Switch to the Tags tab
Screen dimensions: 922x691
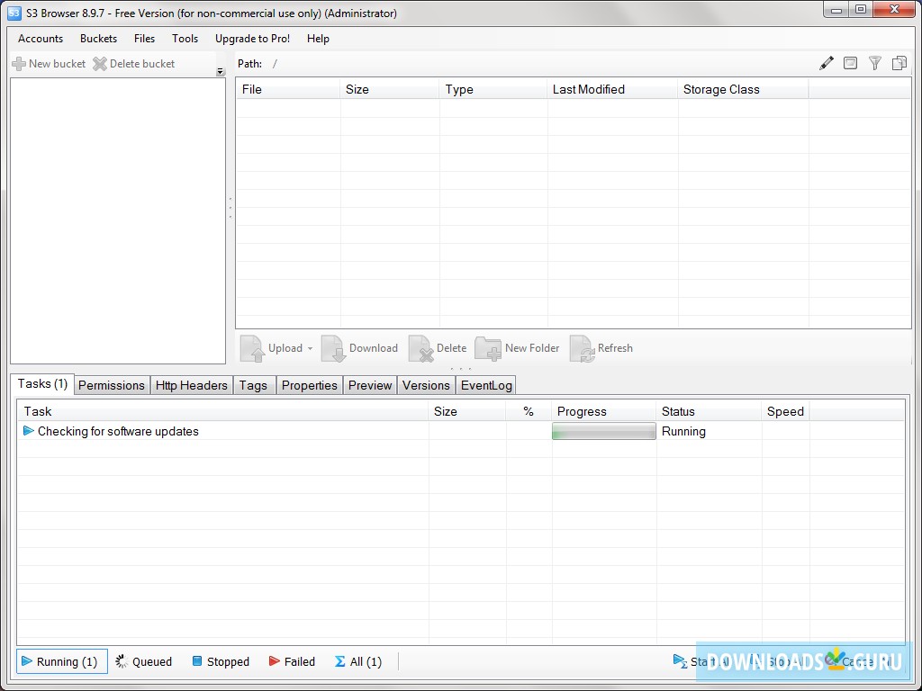point(253,385)
